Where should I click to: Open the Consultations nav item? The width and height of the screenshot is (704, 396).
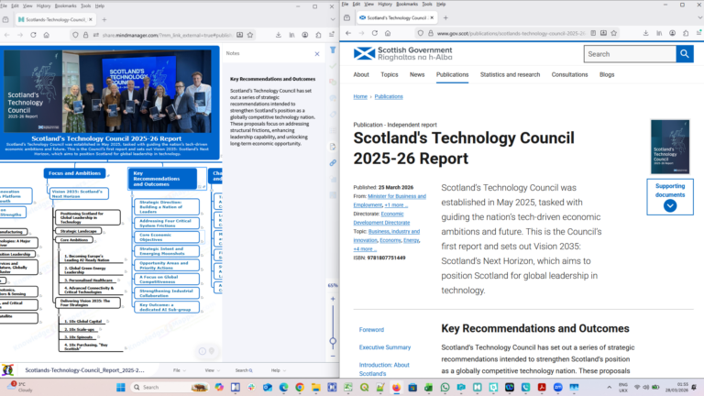tap(569, 74)
